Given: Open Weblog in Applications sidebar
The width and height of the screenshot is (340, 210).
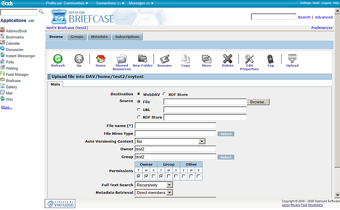Looking at the screenshot, I should 12,68.
